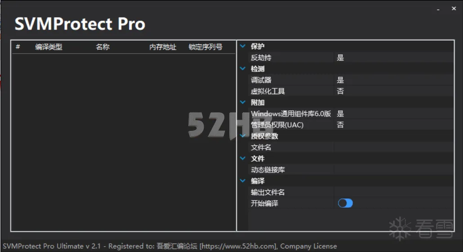Click the 文件 section header text

[258, 158]
